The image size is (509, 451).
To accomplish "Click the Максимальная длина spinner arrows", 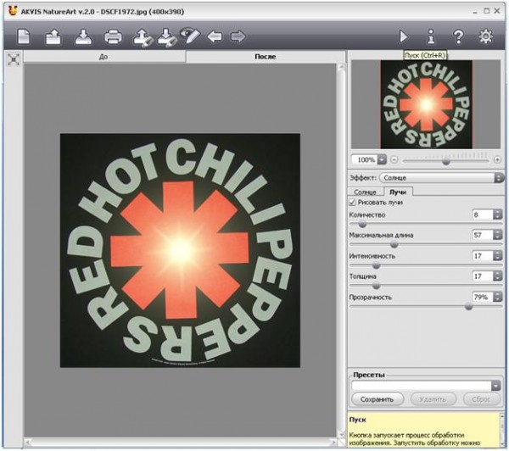I will point(498,235).
